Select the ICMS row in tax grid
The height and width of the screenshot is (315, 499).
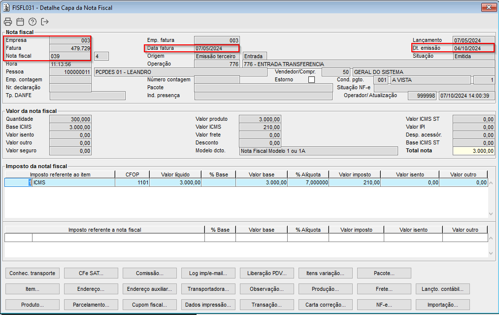click(x=246, y=182)
